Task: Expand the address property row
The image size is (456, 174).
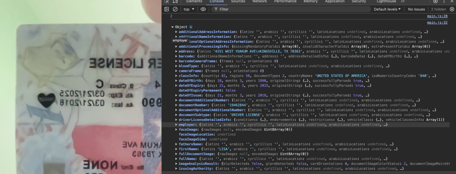Action: (176, 51)
